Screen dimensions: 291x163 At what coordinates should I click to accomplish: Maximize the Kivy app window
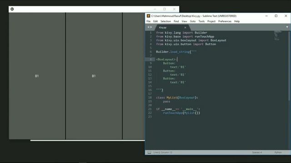[165, 9]
